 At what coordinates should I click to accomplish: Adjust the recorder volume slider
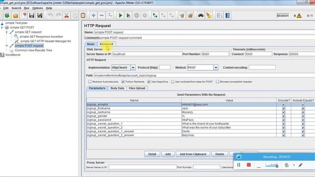272,165
